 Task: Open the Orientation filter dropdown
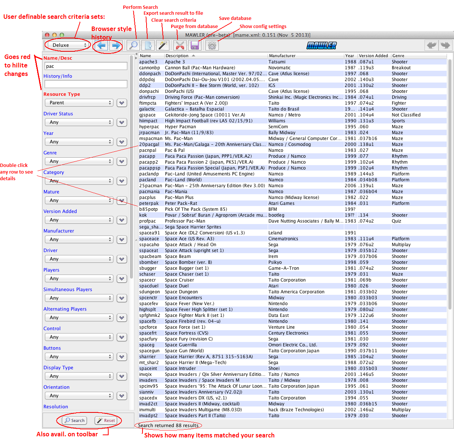[79, 396]
